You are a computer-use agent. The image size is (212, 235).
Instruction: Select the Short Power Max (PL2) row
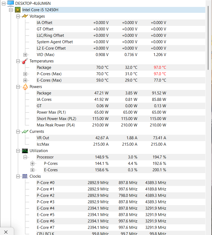point(121,119)
